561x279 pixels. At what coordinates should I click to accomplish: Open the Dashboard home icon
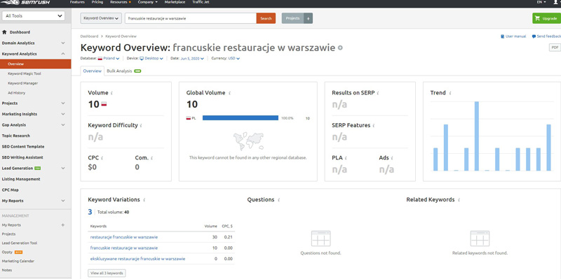[x=5, y=32]
